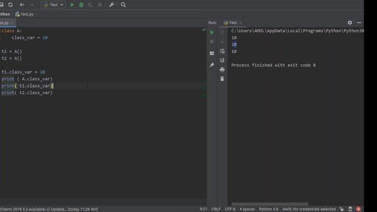The height and width of the screenshot is (212, 377).
Task: Start debugging with the bug icon
Action: (81, 5)
